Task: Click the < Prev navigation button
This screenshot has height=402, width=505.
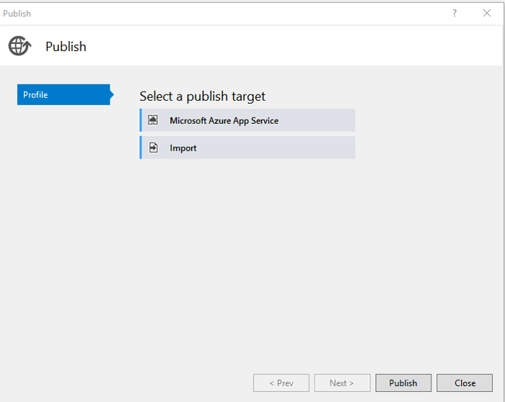Action: click(281, 383)
